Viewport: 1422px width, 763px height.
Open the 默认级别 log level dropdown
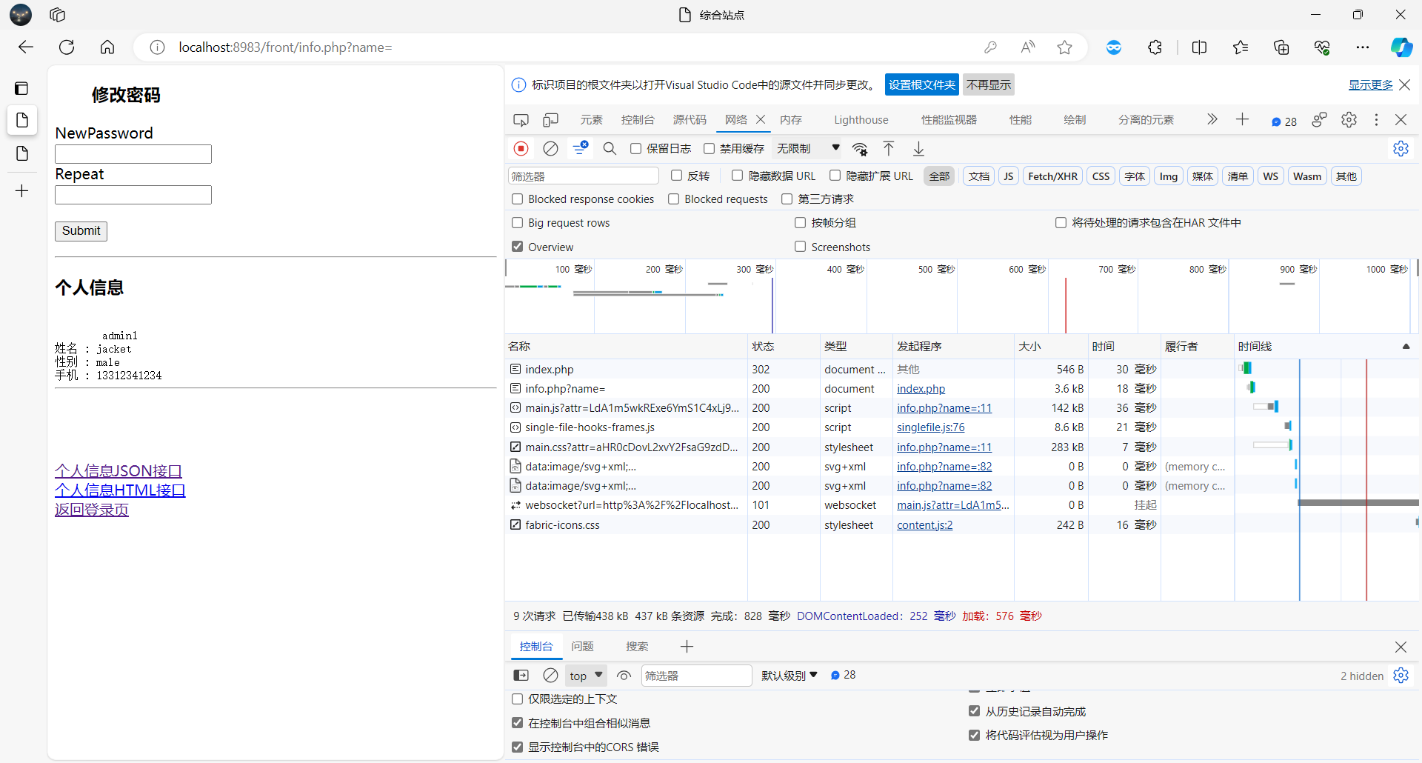[x=788, y=675]
